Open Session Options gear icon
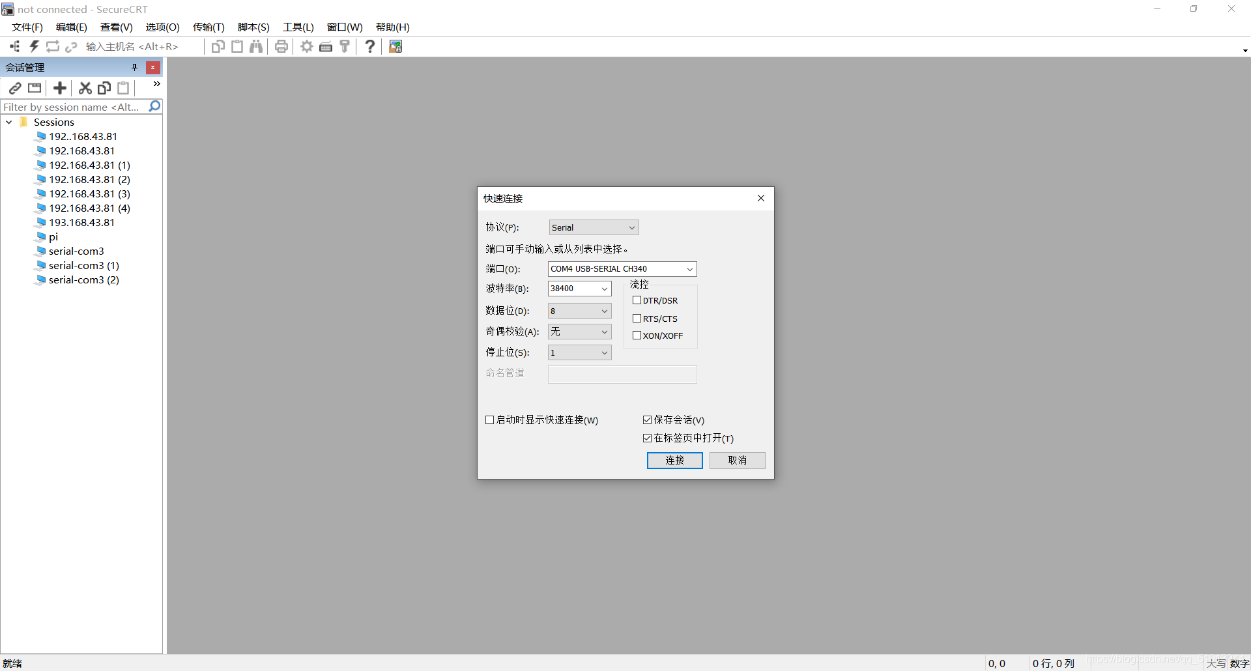The width and height of the screenshot is (1251, 671). coord(307,46)
